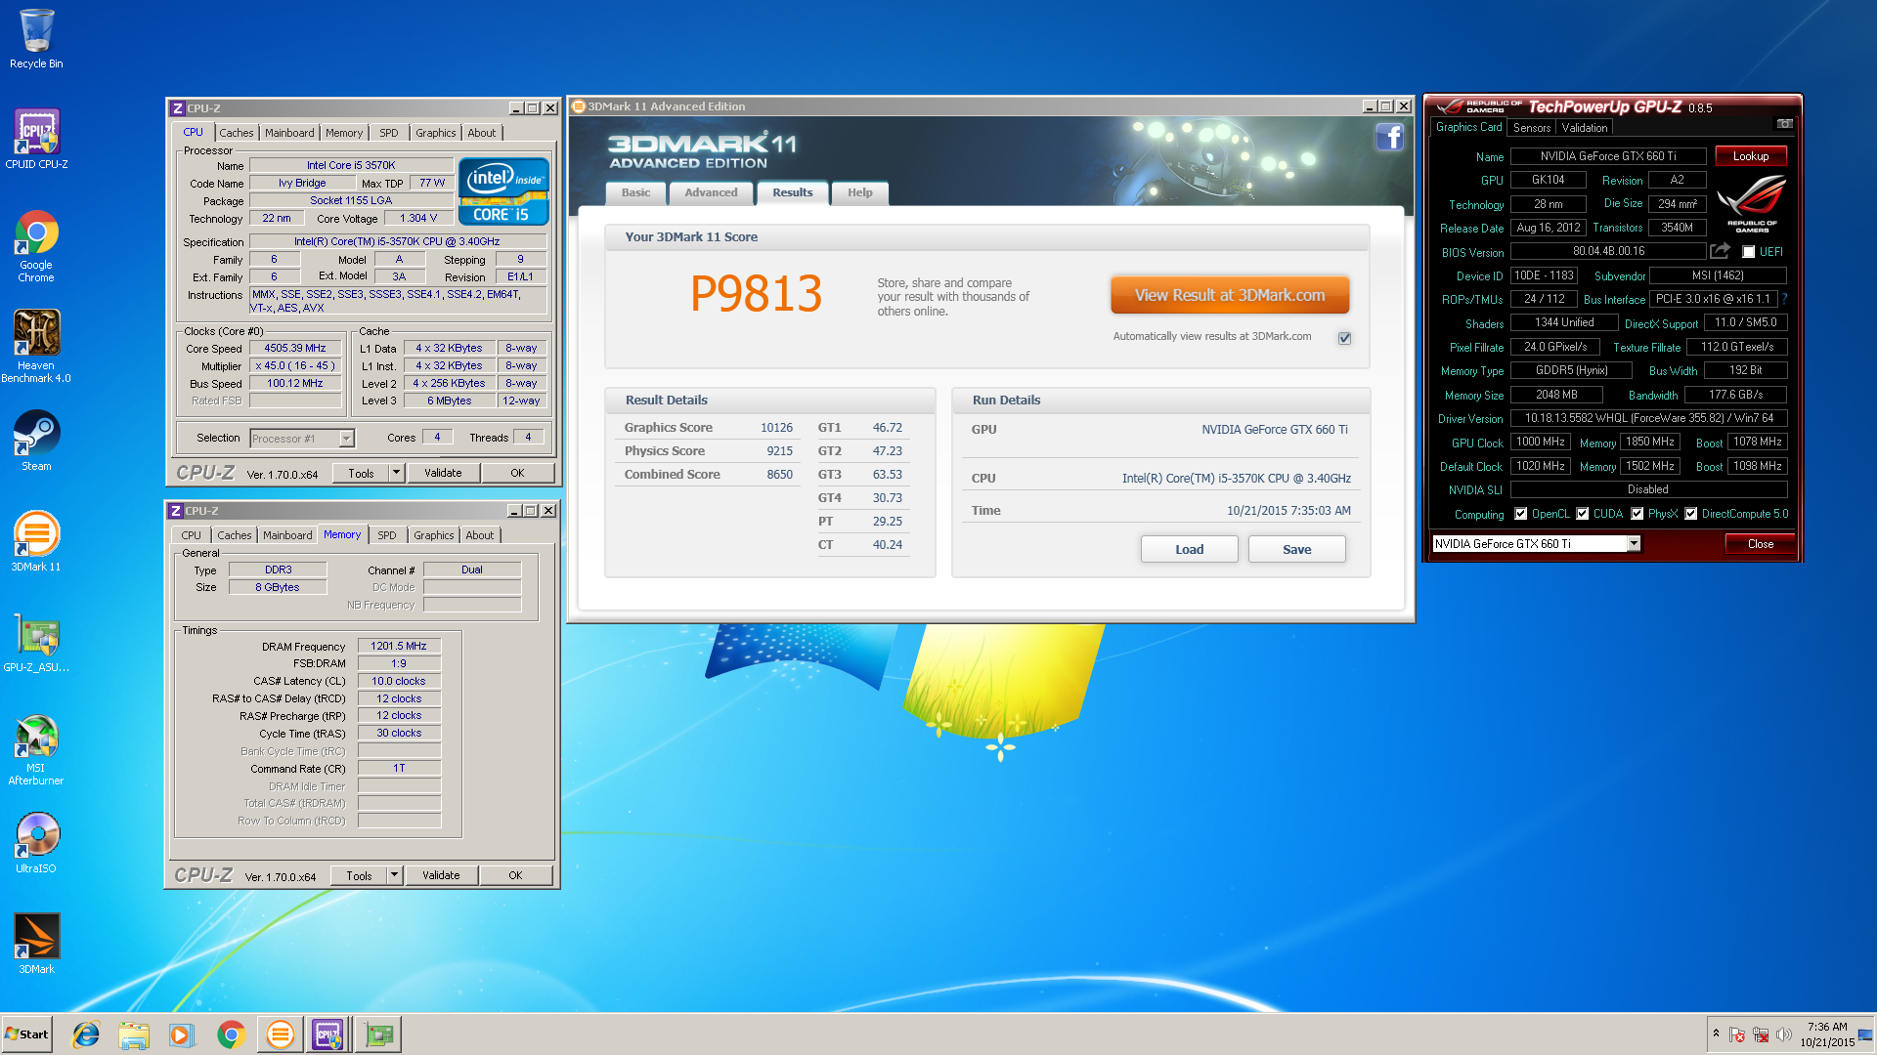Switch to Mainboard tab in upper CPU-Z
The height and width of the screenshot is (1055, 1877).
[x=289, y=133]
